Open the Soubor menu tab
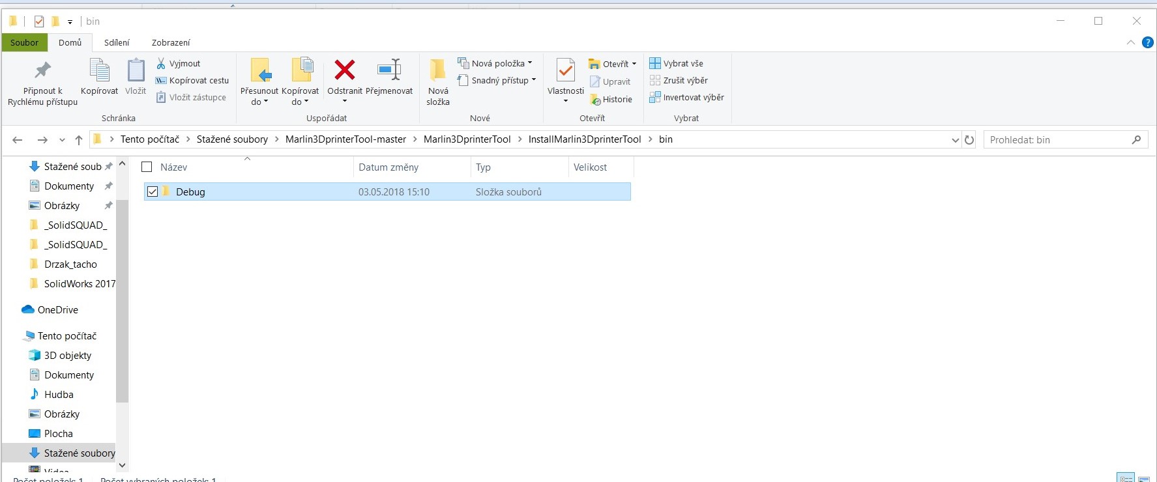 (x=24, y=42)
